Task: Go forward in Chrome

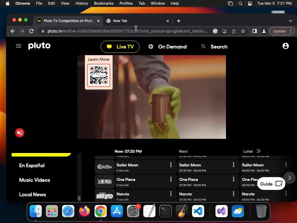Action: (x=22, y=31)
